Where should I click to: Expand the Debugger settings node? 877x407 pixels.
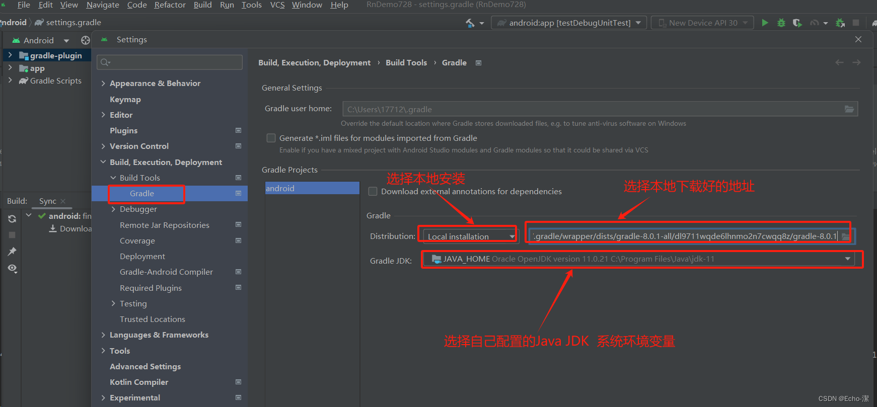[x=113, y=209]
